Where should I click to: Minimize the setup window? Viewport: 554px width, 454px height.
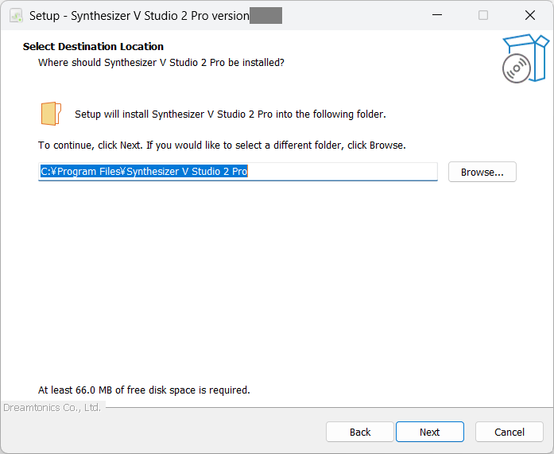point(437,15)
